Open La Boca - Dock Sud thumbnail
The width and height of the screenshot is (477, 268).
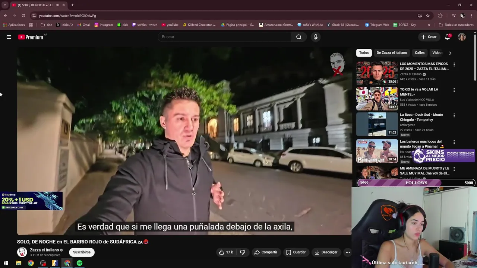[x=377, y=124]
